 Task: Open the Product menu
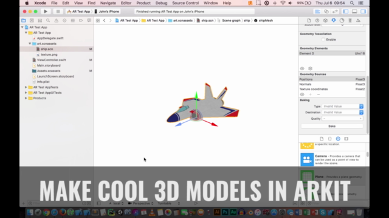[143, 3]
